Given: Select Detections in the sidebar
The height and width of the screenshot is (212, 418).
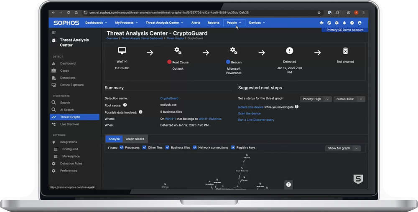Looking at the screenshot, I should pyautogui.click(x=68, y=78).
